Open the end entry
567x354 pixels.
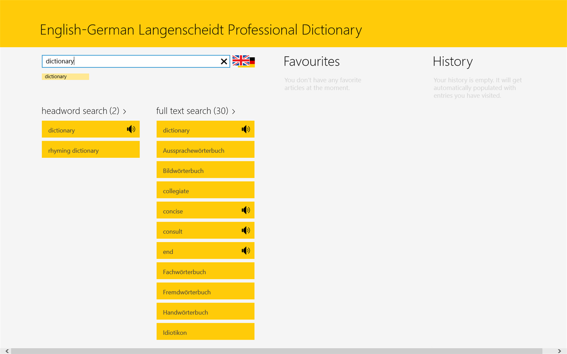[205, 250]
